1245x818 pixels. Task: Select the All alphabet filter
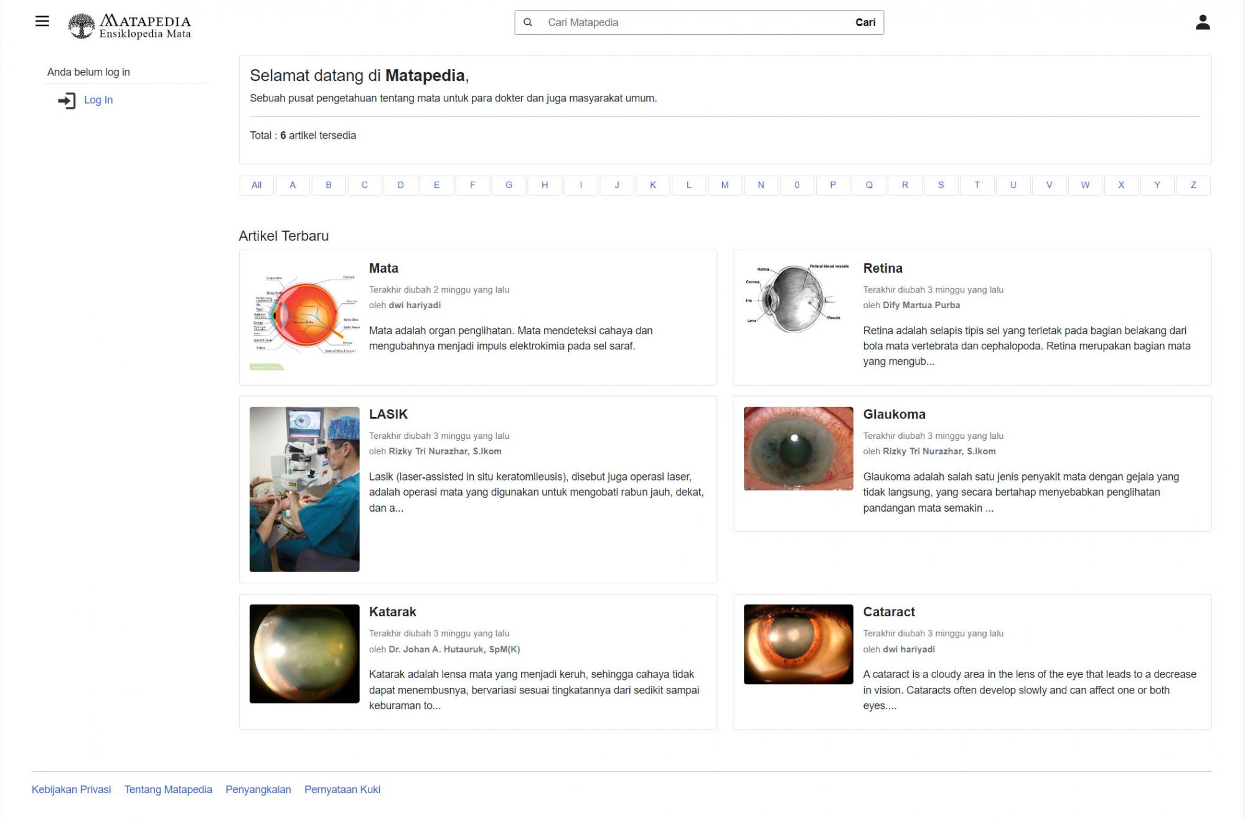[256, 186]
